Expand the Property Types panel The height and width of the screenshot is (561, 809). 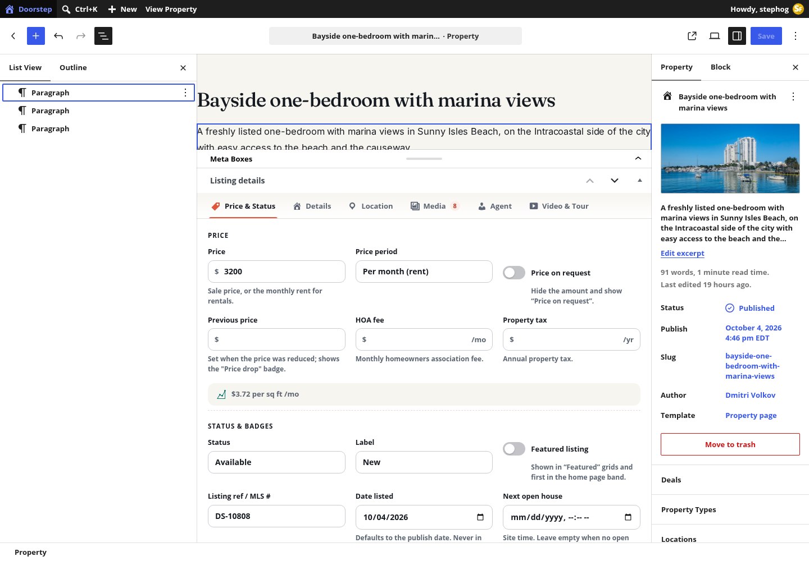coord(730,509)
